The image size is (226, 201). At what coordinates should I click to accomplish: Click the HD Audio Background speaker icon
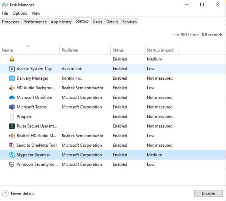coord(12,88)
